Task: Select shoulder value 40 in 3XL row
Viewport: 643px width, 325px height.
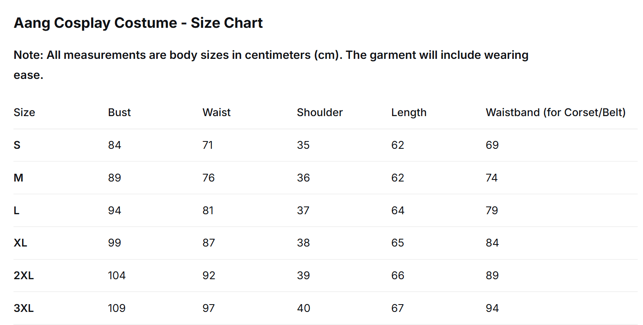Action: coord(304,308)
